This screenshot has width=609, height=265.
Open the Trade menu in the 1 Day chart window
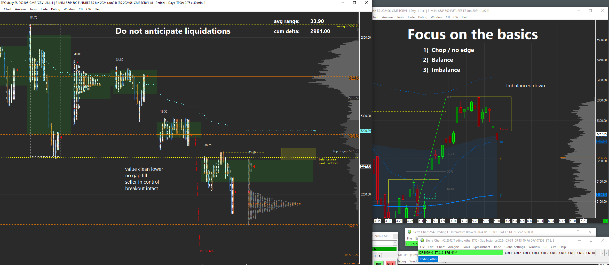tap(411, 17)
